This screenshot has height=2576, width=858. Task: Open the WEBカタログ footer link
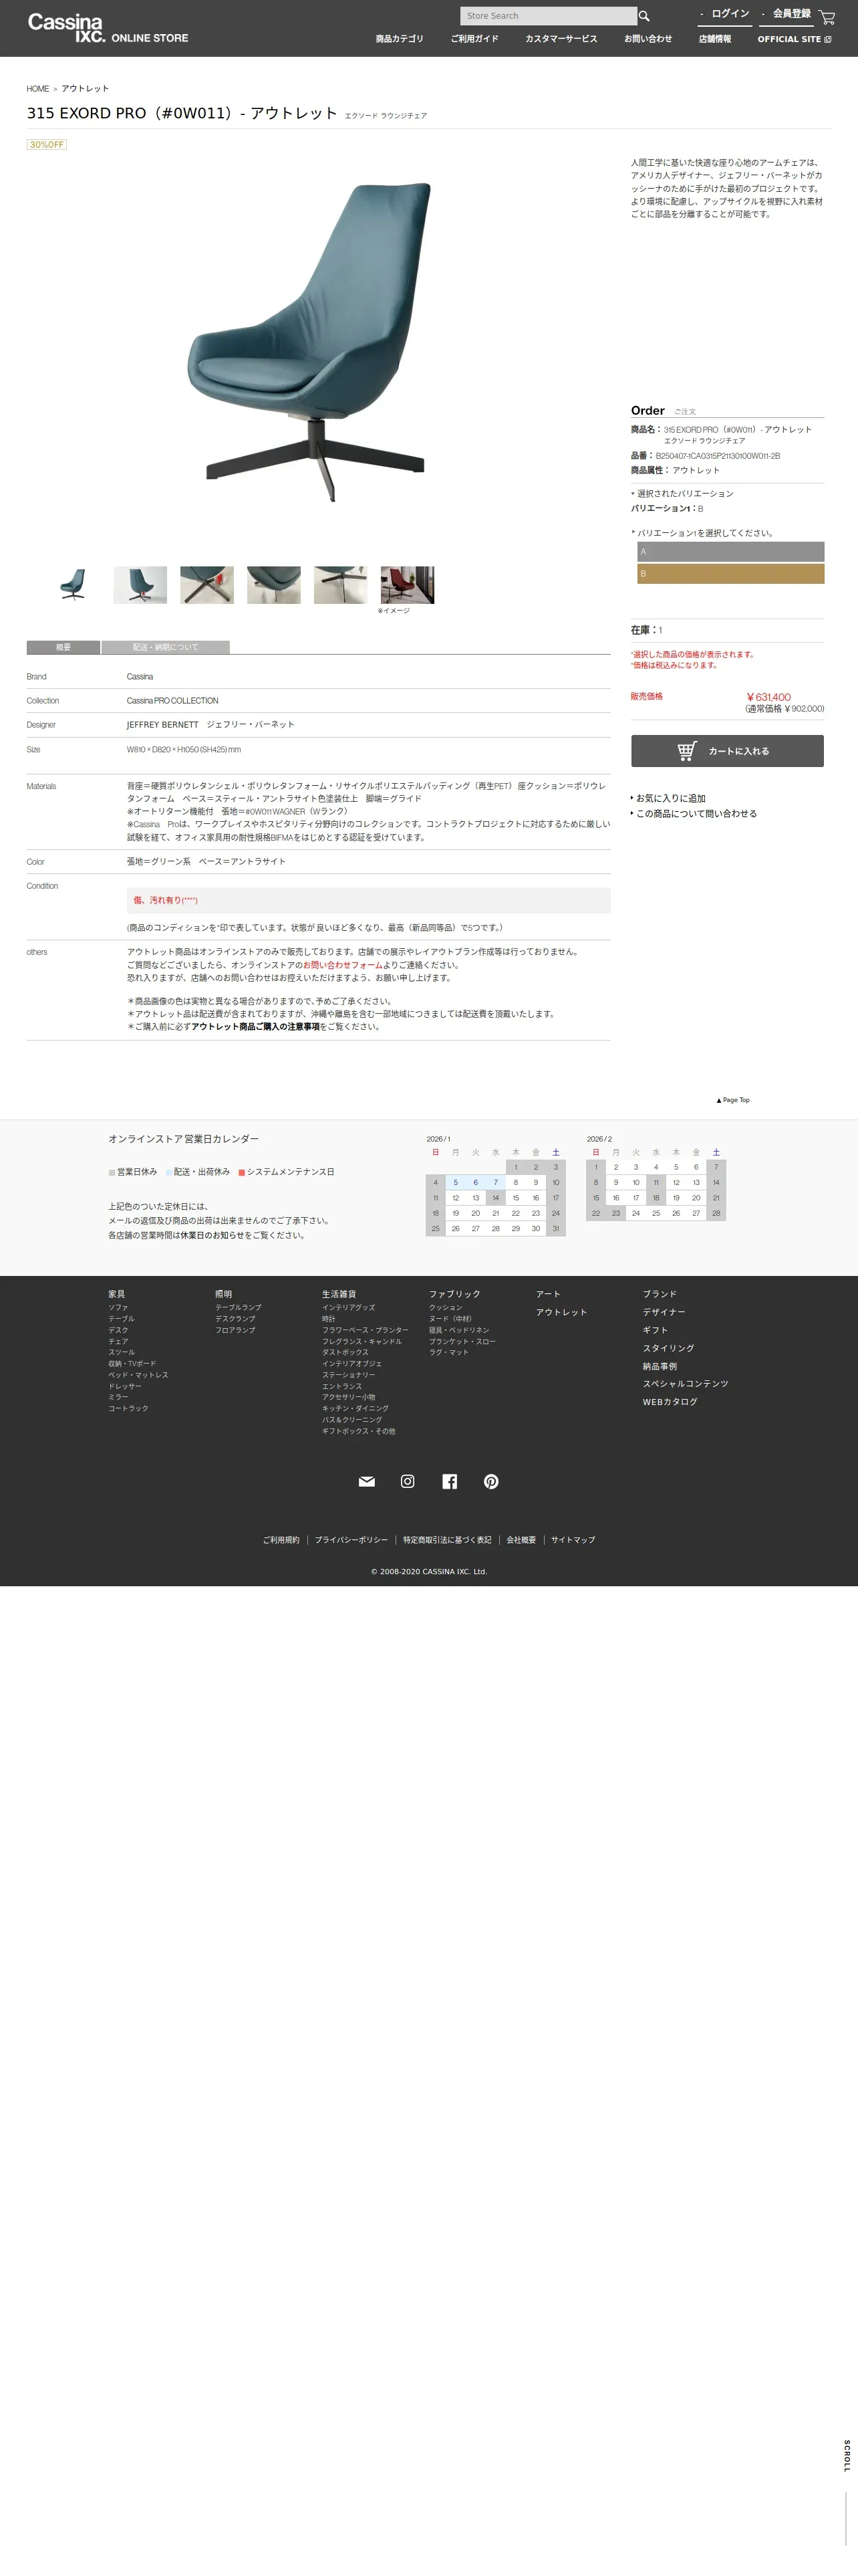pos(670,1402)
